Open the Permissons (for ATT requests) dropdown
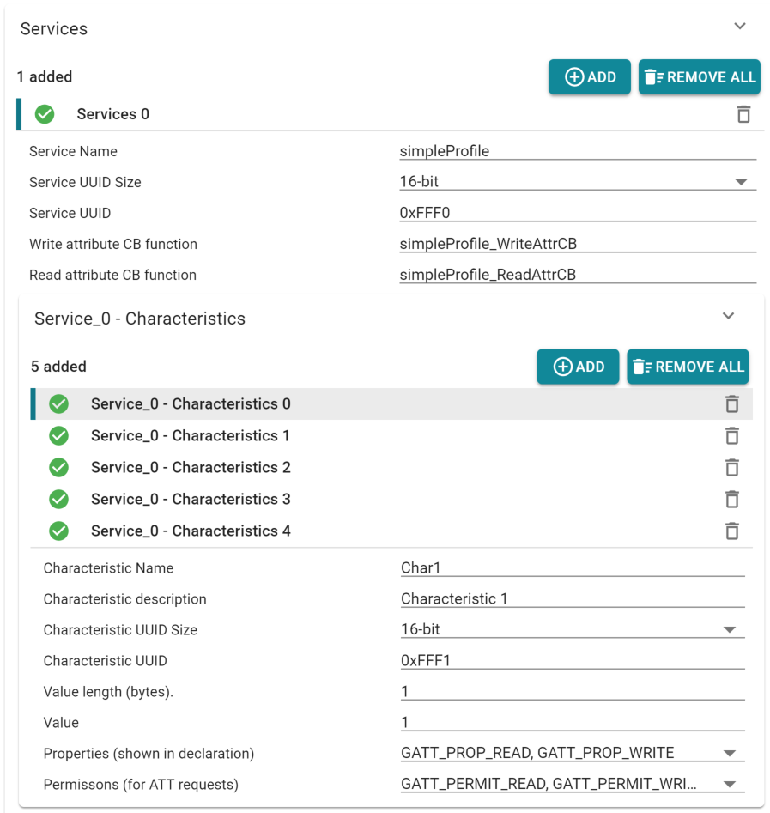This screenshot has width=770, height=813. [x=731, y=783]
